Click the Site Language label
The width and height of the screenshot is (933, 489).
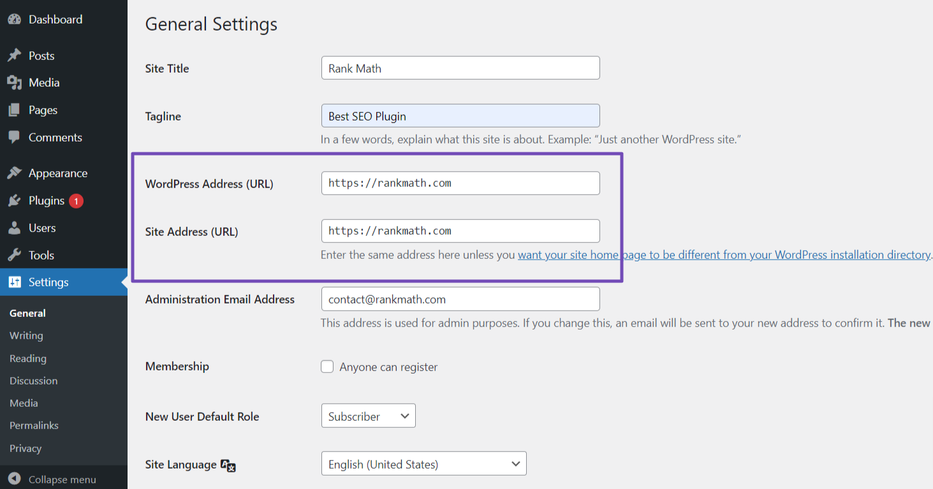click(181, 464)
